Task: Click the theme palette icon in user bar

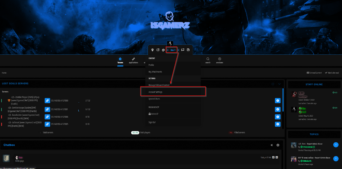Action: tap(163, 50)
